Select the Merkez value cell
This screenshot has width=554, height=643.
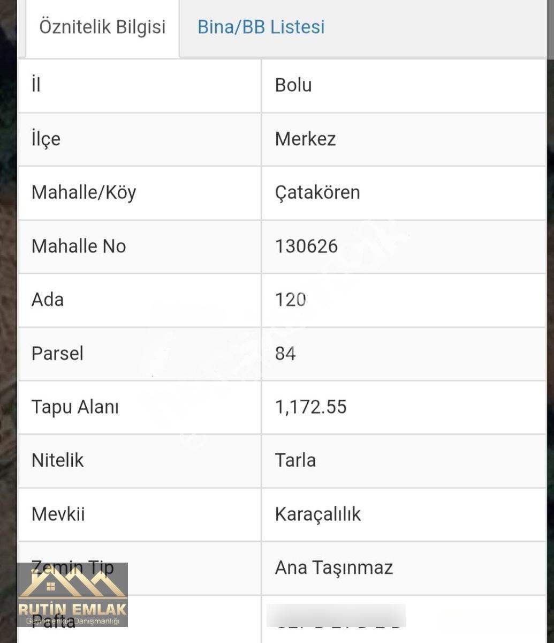click(404, 139)
